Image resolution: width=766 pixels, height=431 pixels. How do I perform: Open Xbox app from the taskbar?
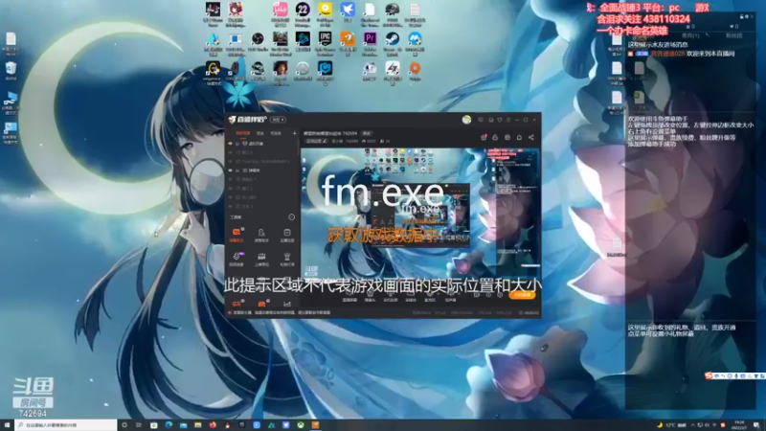pos(301,425)
